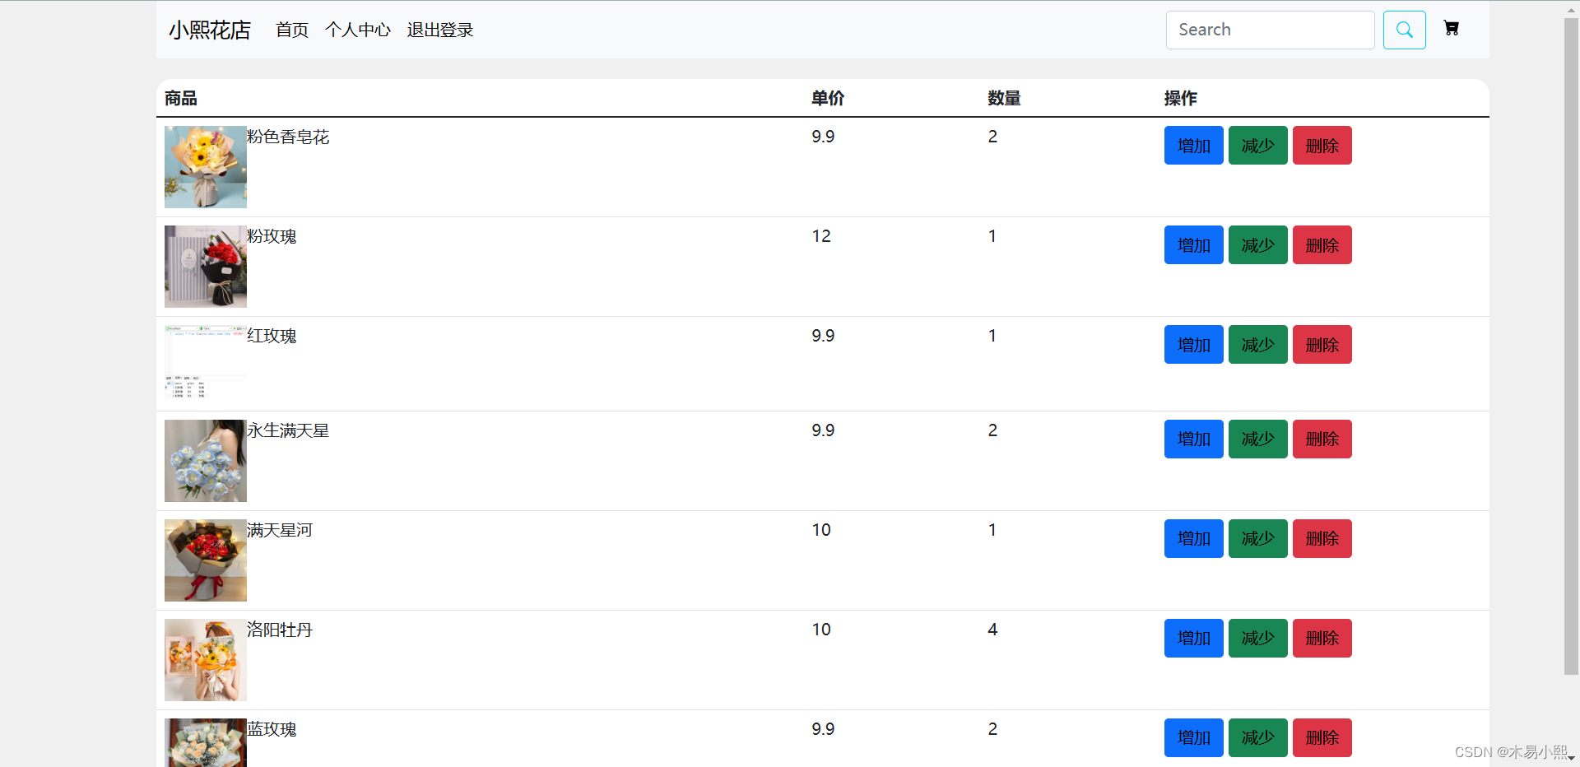The width and height of the screenshot is (1580, 767).
Task: Click the 永生满天星 product name
Action: pos(288,430)
